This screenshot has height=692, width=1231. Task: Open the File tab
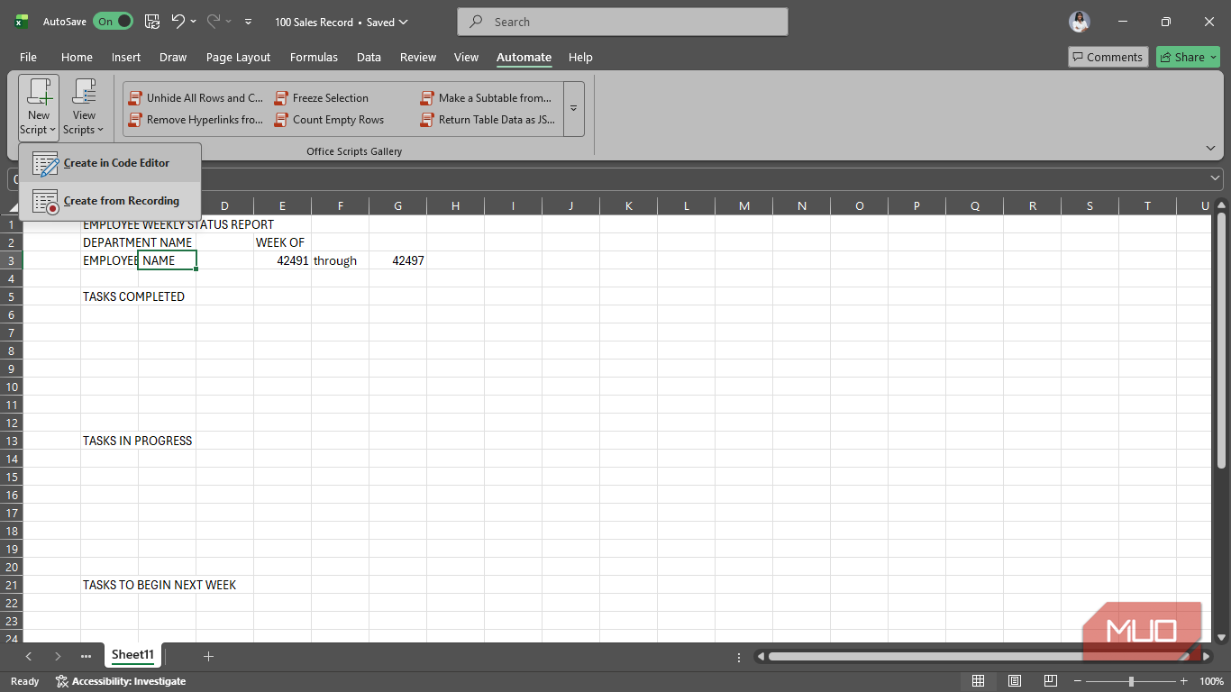coord(28,57)
